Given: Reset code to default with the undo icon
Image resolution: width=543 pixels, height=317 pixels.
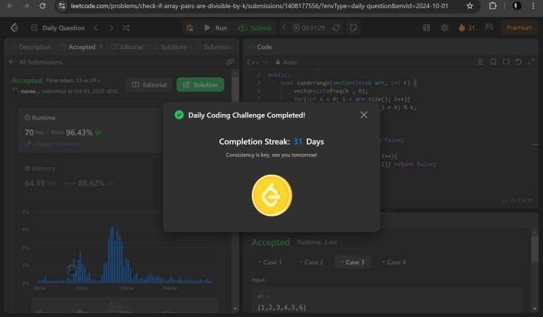Looking at the screenshot, I should click(519, 62).
